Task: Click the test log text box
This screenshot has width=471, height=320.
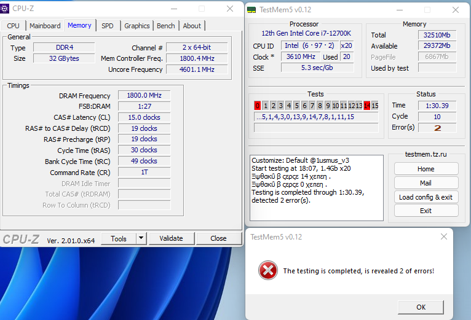Action: pos(317,188)
